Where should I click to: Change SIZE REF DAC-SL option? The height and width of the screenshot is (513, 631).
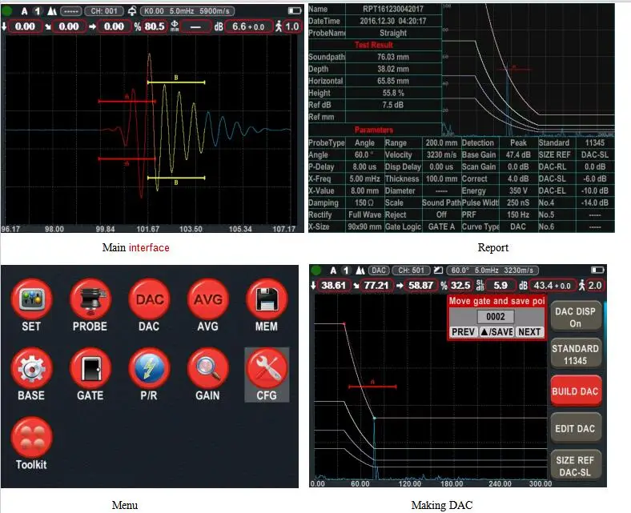[575, 466]
